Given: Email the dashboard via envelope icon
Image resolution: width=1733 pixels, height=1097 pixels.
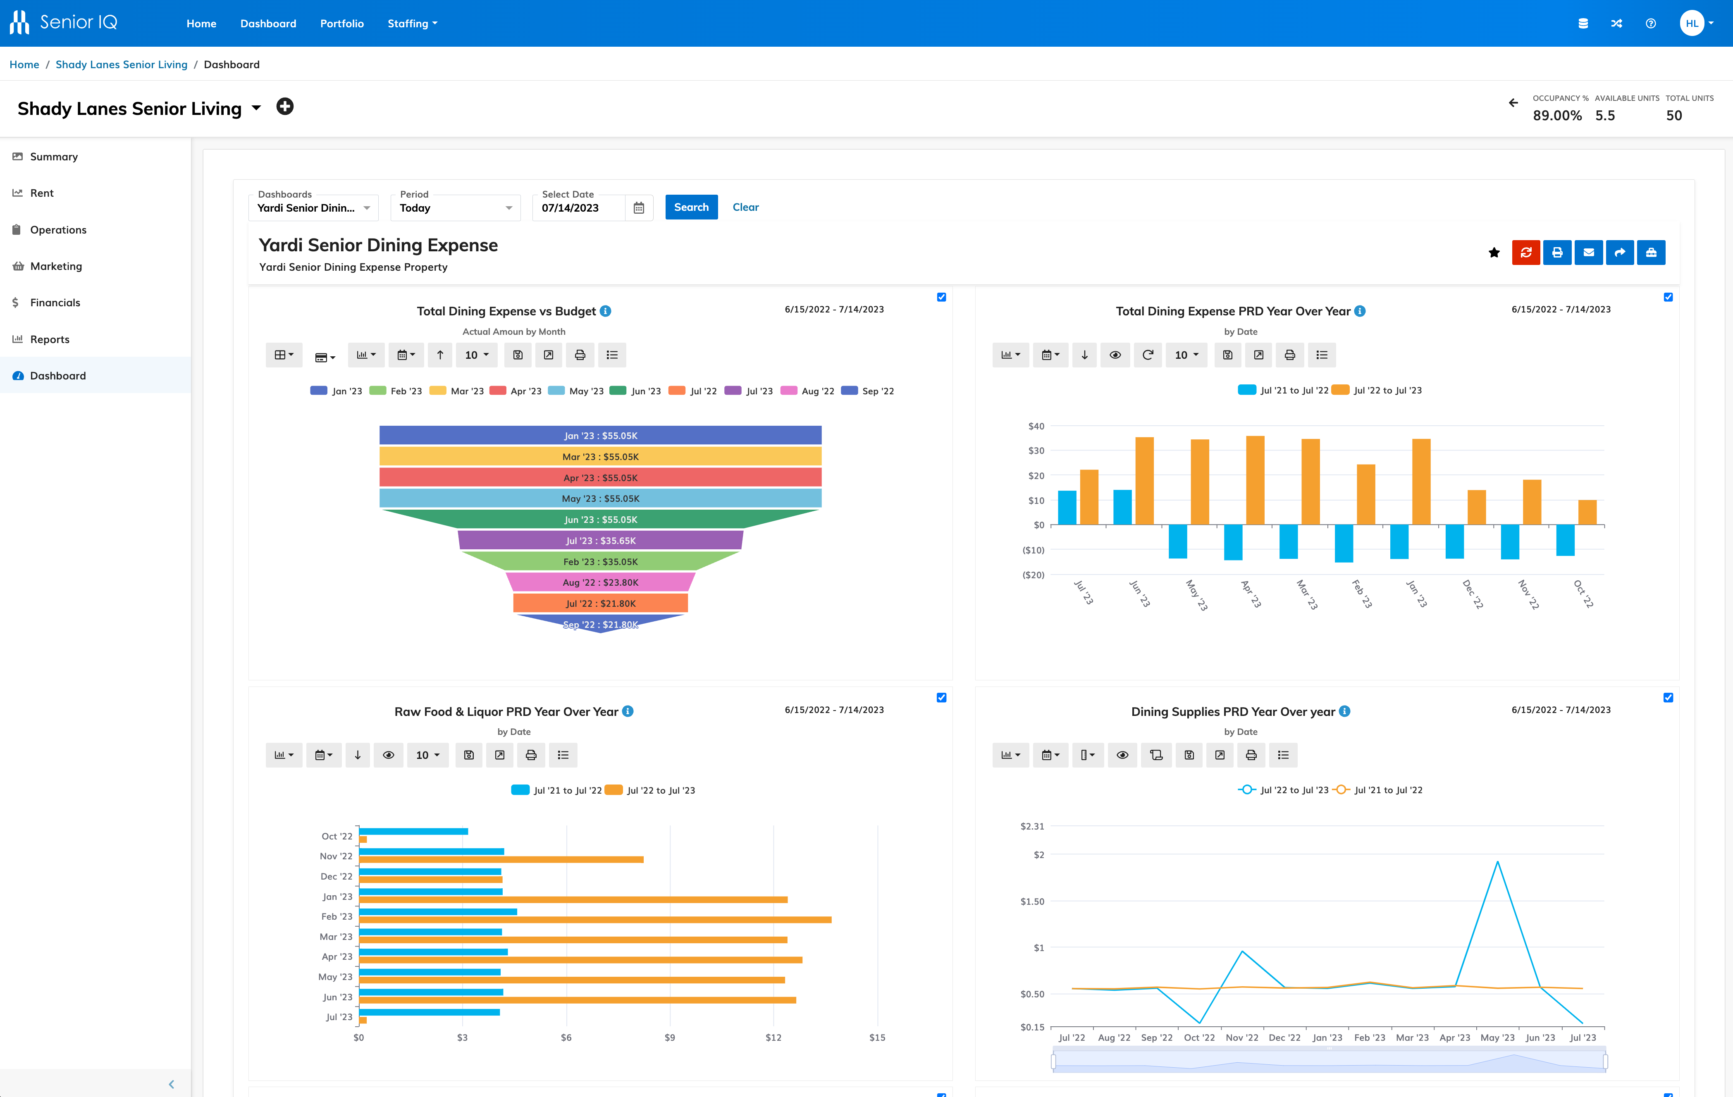Looking at the screenshot, I should point(1589,253).
